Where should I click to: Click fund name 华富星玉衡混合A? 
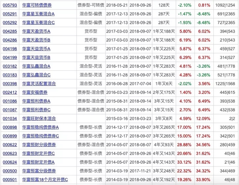point(38,14)
